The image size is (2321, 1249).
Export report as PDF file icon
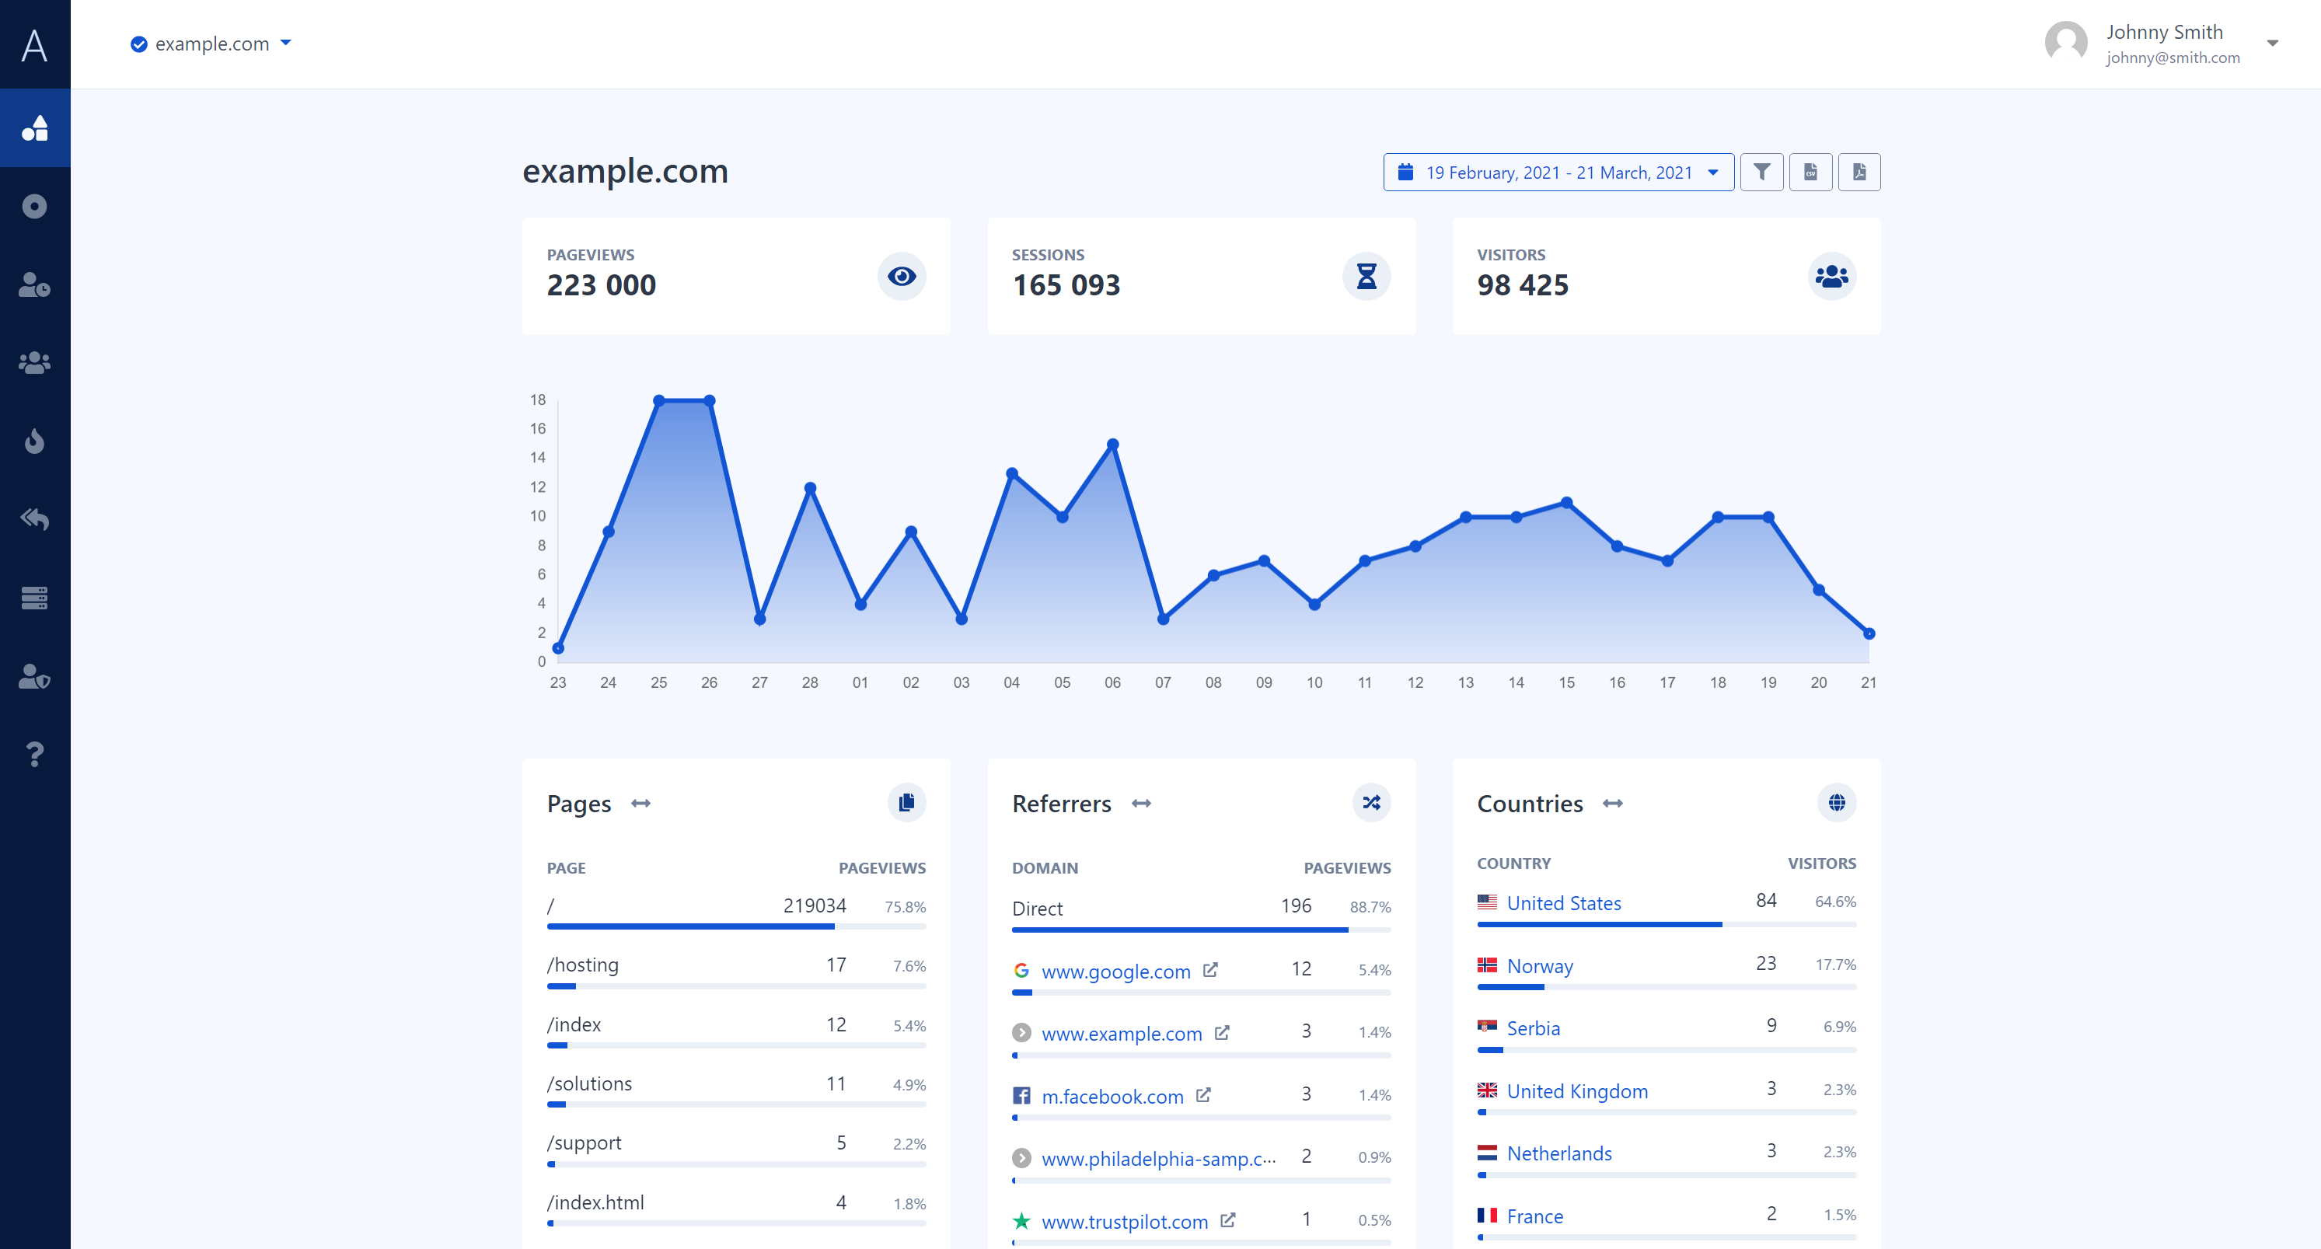point(1859,172)
